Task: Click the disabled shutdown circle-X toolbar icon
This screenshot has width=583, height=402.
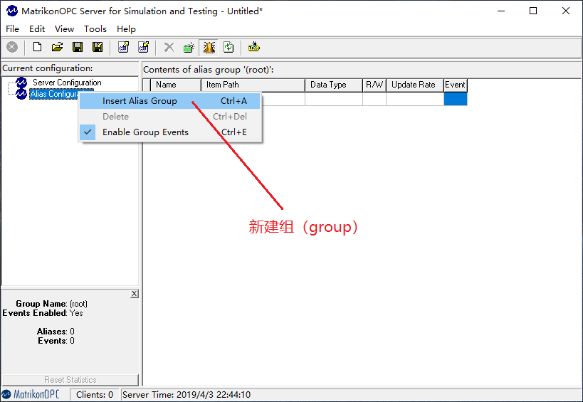Action: (12, 47)
